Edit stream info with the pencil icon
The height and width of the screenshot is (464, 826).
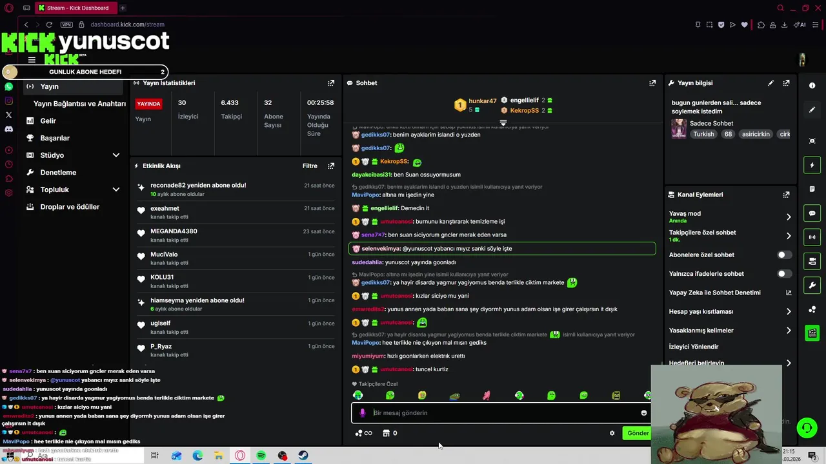pos(771,83)
